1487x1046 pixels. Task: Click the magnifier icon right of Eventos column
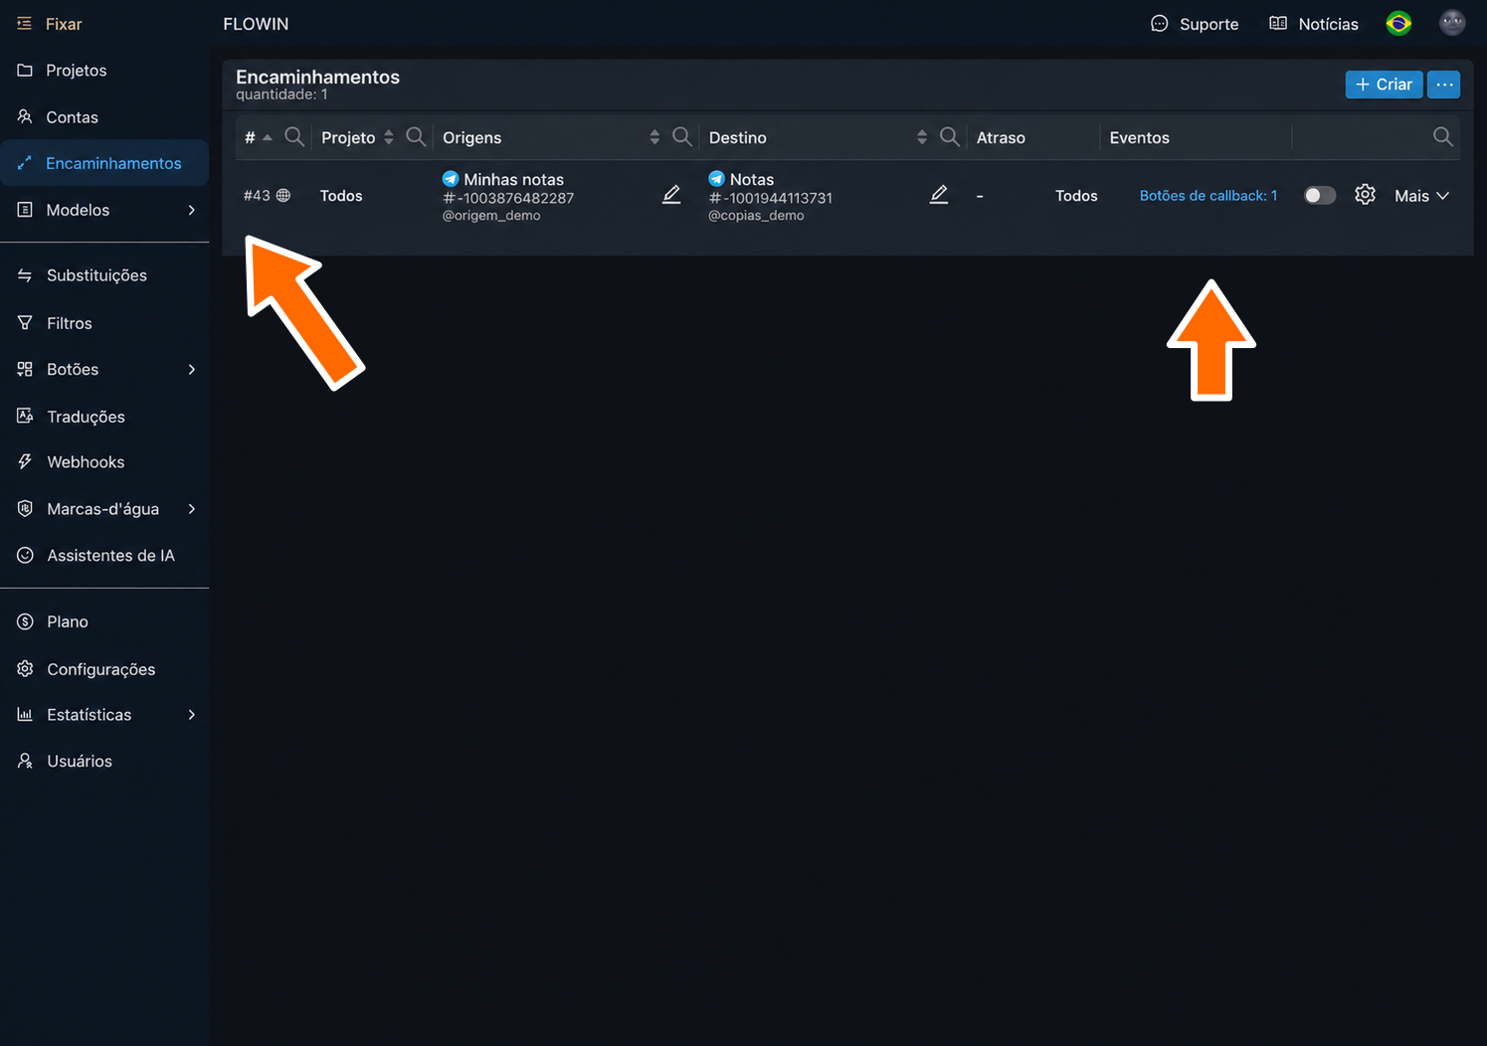pos(1442,136)
